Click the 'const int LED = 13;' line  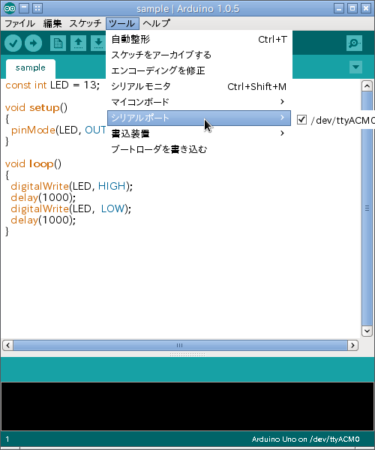click(52, 85)
